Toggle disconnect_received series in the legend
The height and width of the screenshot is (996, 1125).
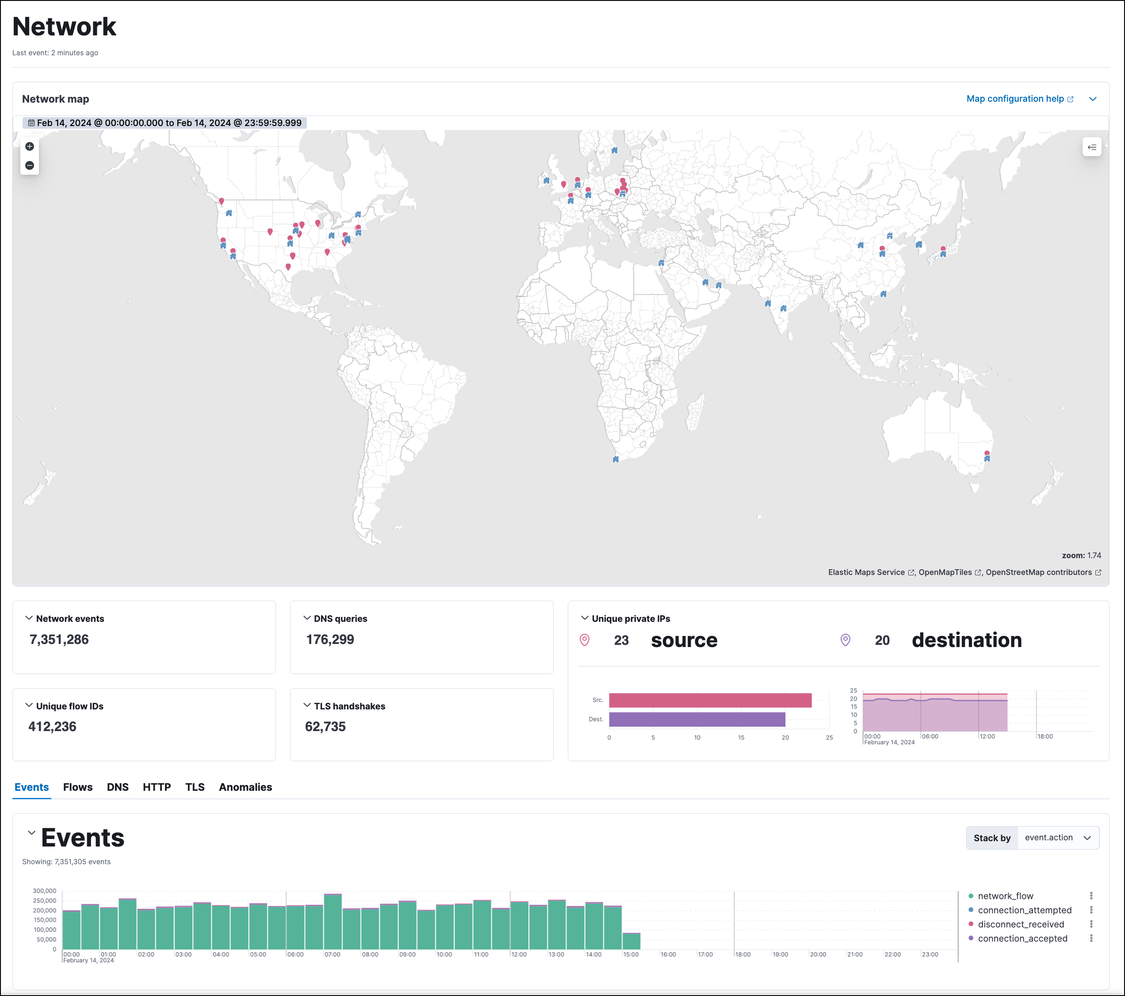pos(1022,925)
